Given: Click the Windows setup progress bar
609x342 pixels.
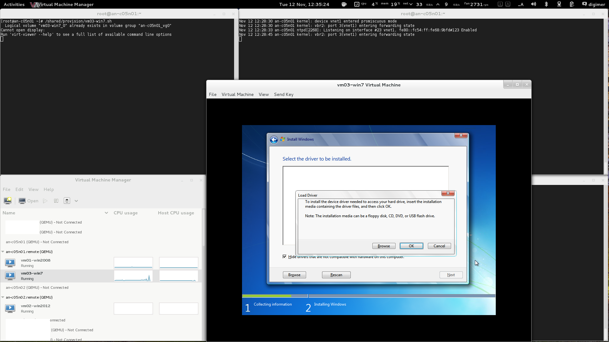Looking at the screenshot, I should pos(369,296).
